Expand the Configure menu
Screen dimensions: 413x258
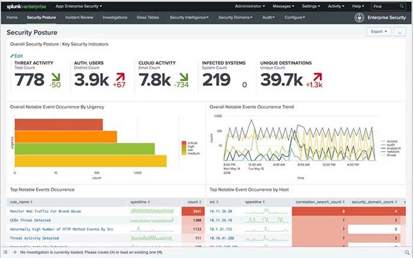coord(295,17)
